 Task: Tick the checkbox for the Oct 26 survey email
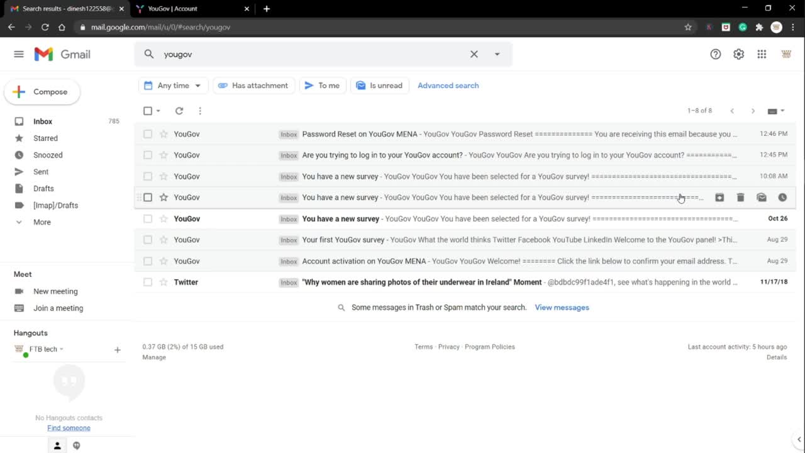coord(148,219)
